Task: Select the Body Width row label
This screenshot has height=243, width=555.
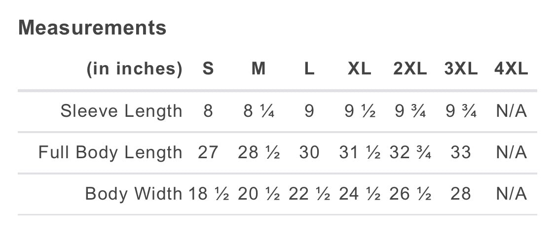Action: point(134,194)
